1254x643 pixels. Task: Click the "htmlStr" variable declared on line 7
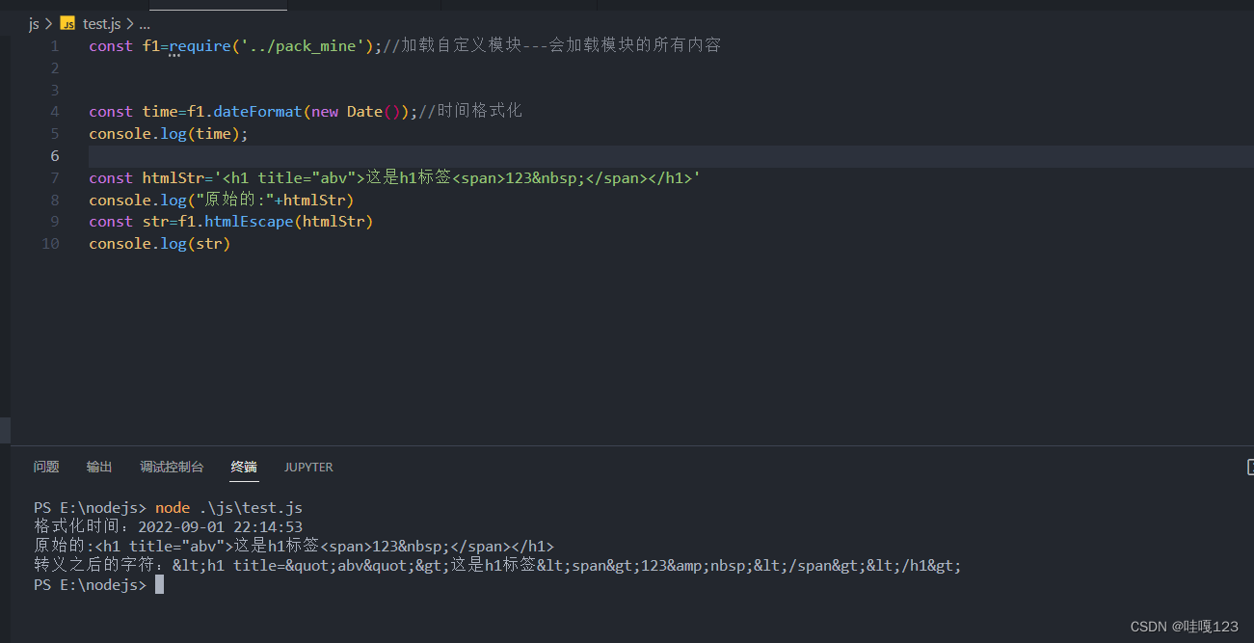tap(173, 177)
